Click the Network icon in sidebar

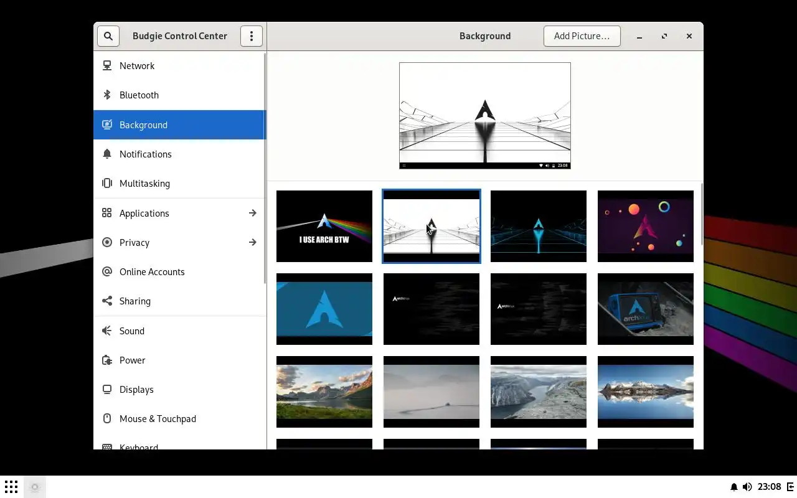[x=107, y=65]
